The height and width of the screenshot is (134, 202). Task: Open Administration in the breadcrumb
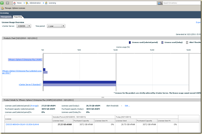(x=35, y=3)
